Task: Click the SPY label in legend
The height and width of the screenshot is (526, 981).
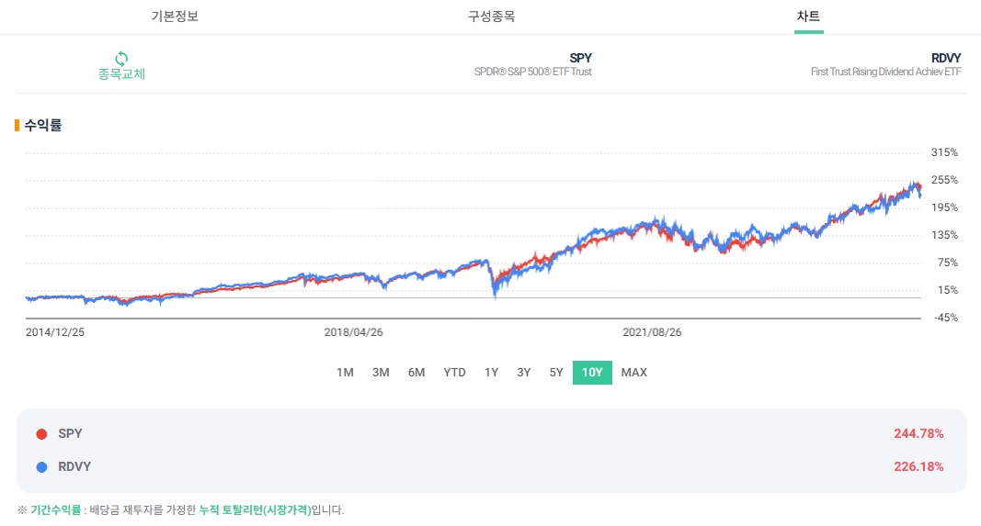Action: (x=70, y=433)
